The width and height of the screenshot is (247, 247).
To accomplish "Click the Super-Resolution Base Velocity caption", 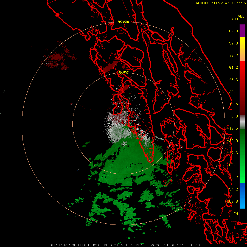I will click(x=125, y=245).
